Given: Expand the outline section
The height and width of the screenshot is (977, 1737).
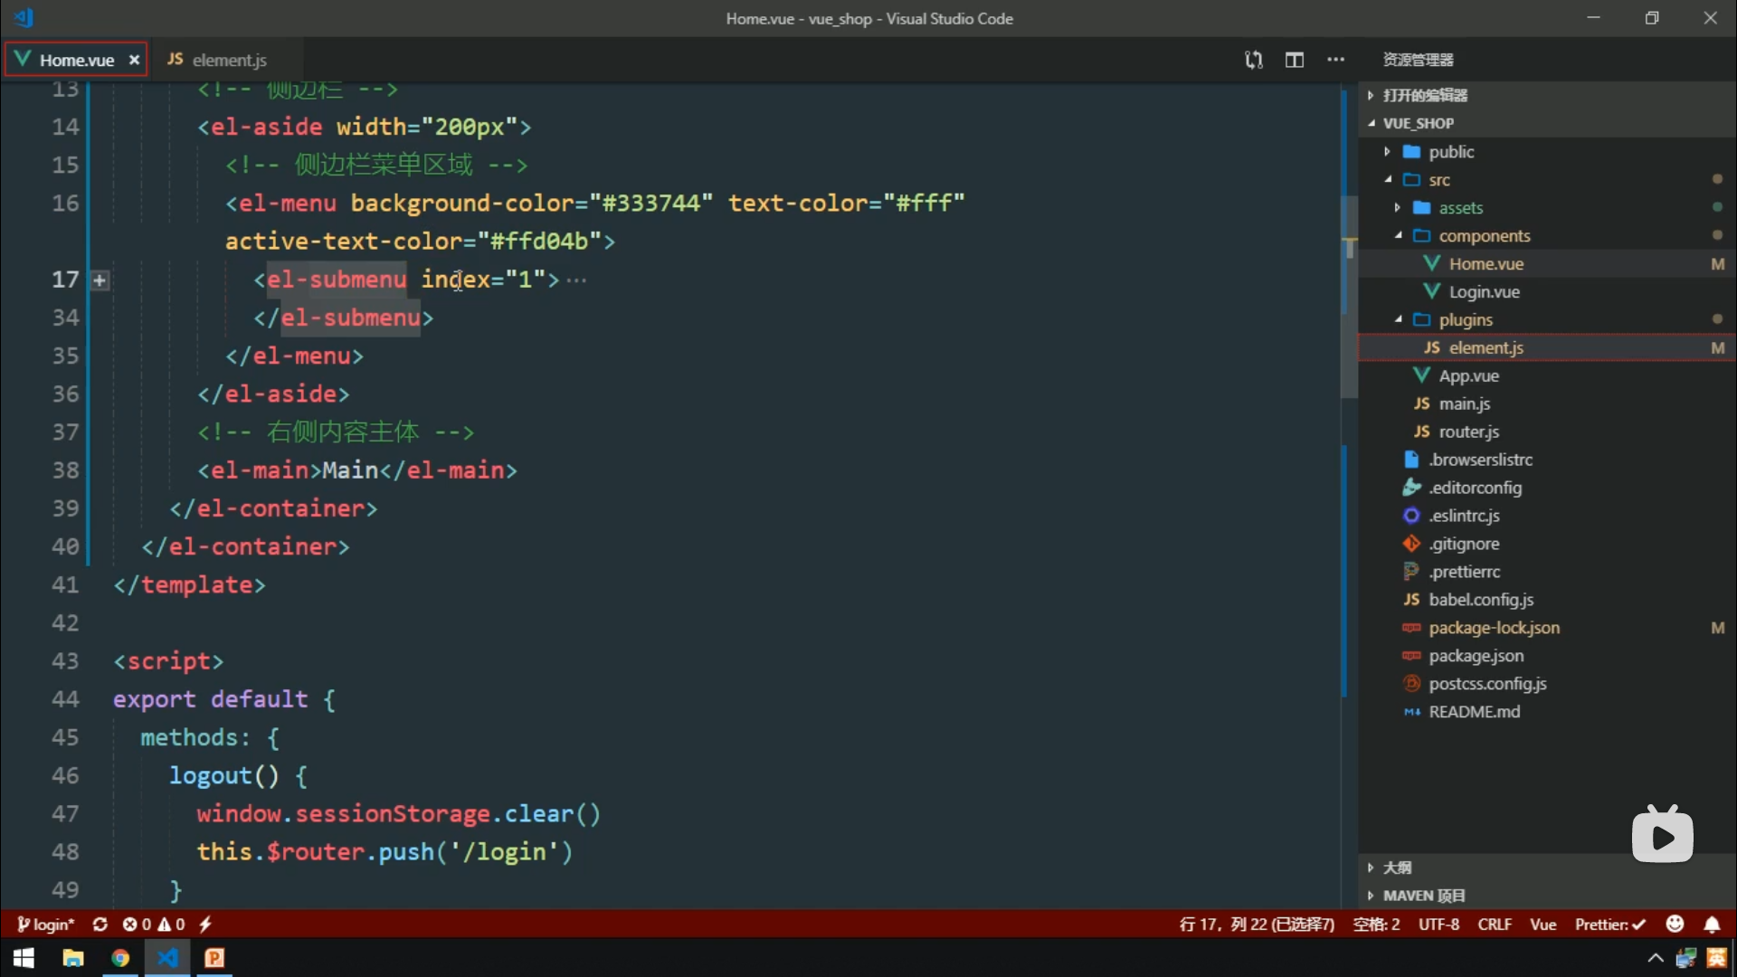Looking at the screenshot, I should 1546,868.
